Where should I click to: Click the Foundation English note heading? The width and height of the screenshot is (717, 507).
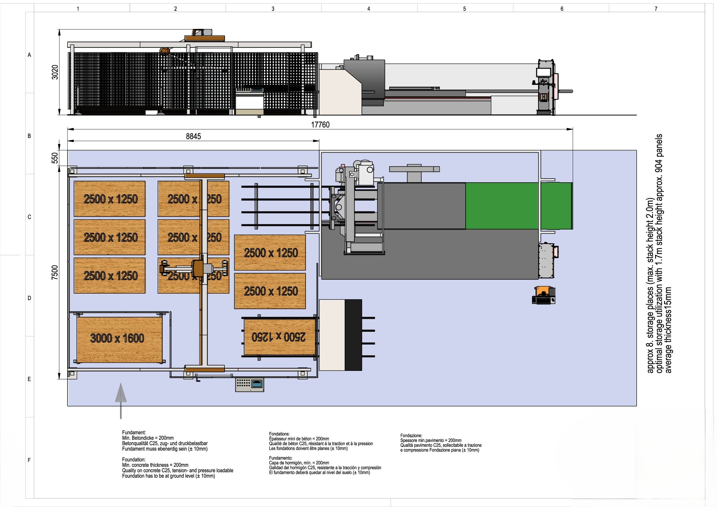point(134,459)
